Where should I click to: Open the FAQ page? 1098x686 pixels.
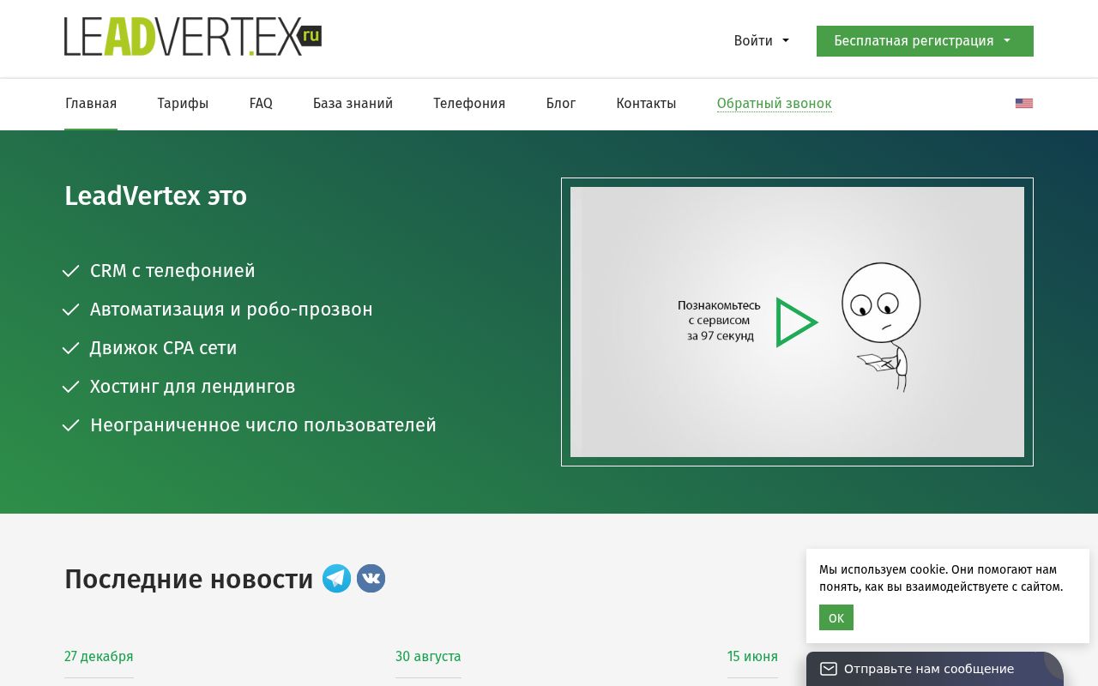point(261,104)
